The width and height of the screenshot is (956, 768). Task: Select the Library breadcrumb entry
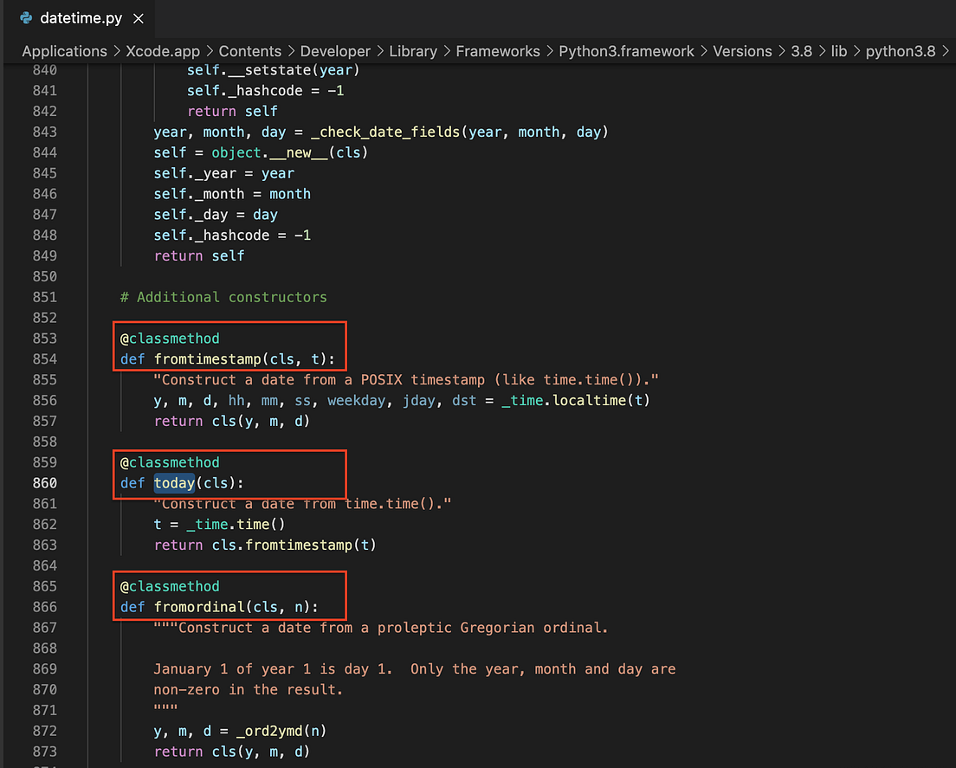[x=413, y=51]
